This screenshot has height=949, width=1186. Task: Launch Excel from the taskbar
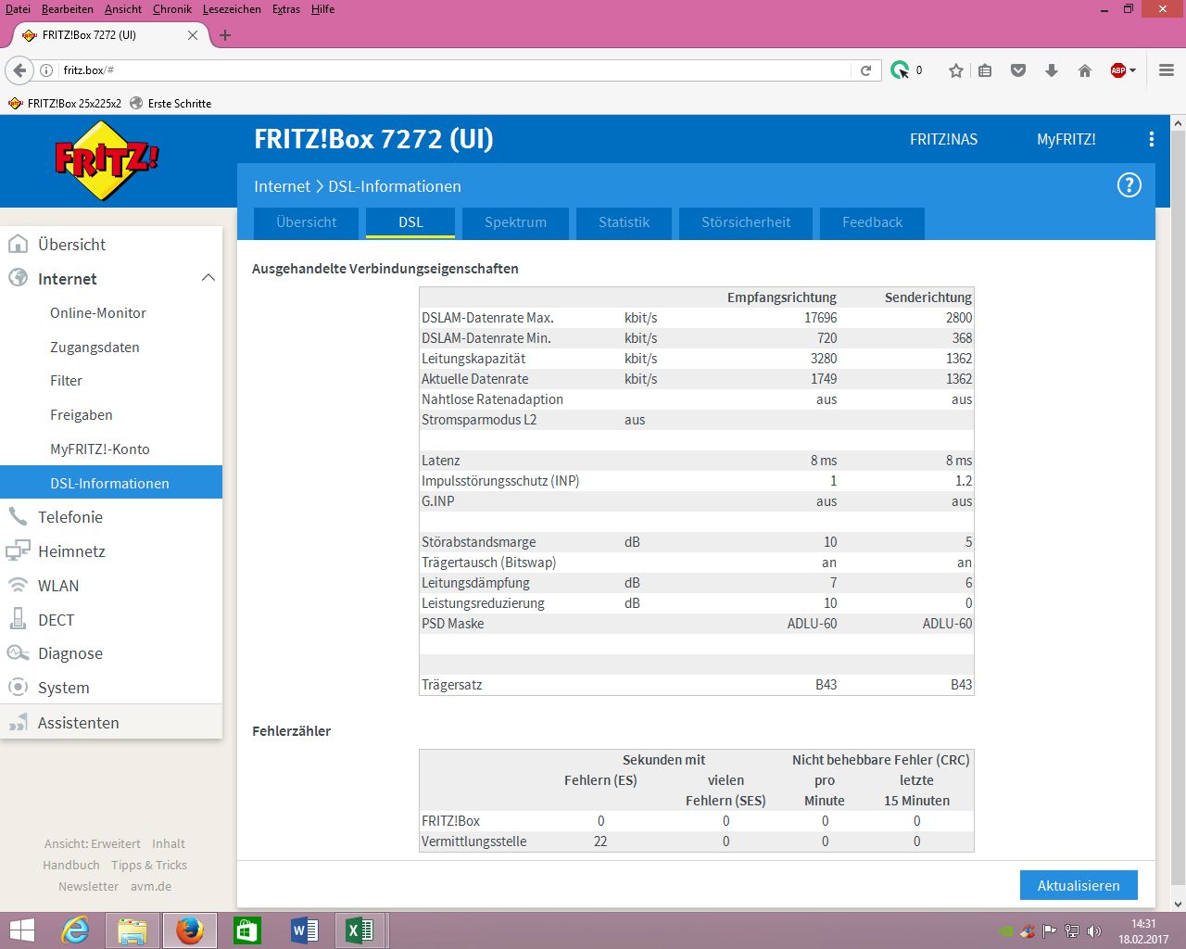tap(360, 930)
